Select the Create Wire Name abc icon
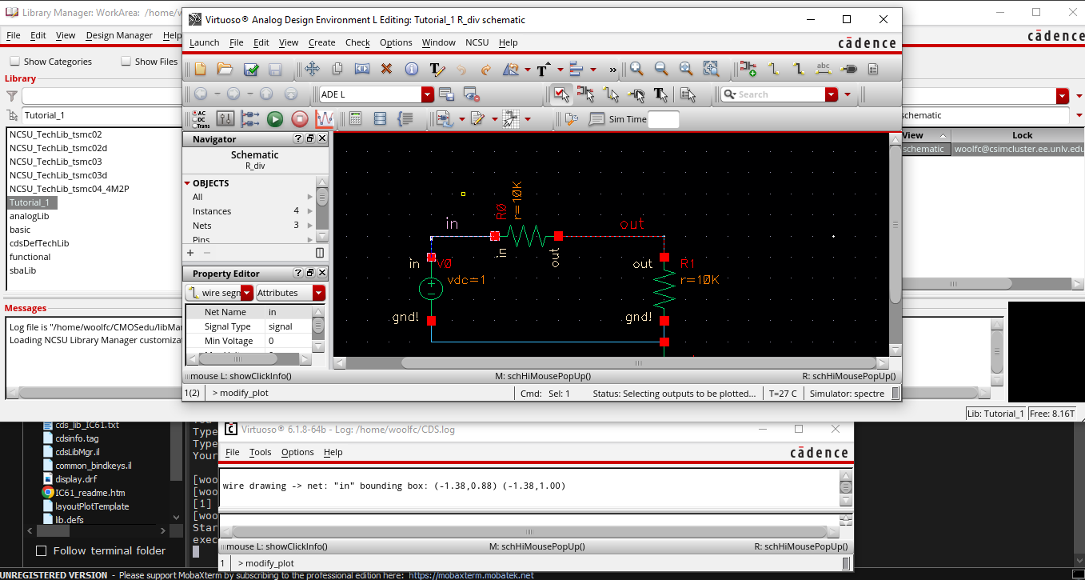Screen dimensions: 1085x580 click(x=824, y=70)
